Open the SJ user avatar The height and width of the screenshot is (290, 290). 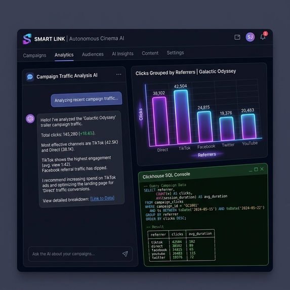coord(250,37)
